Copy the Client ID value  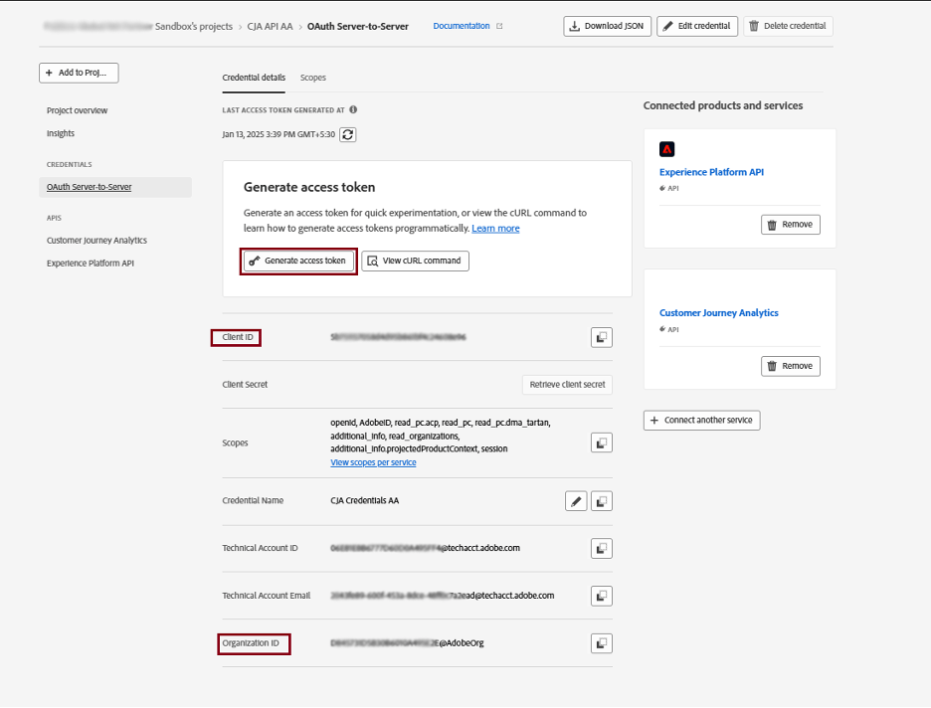601,337
